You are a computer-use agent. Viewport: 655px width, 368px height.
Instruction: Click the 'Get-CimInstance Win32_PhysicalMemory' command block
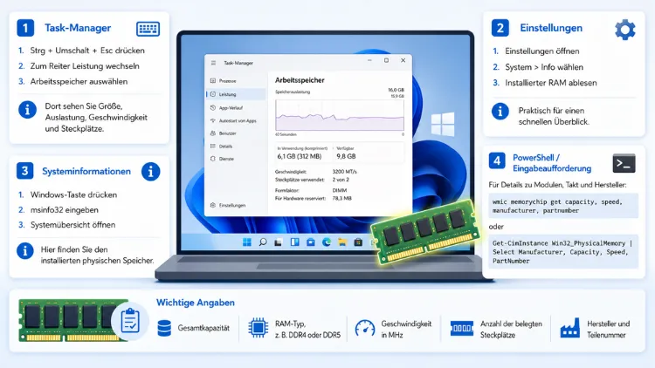[x=563, y=252]
